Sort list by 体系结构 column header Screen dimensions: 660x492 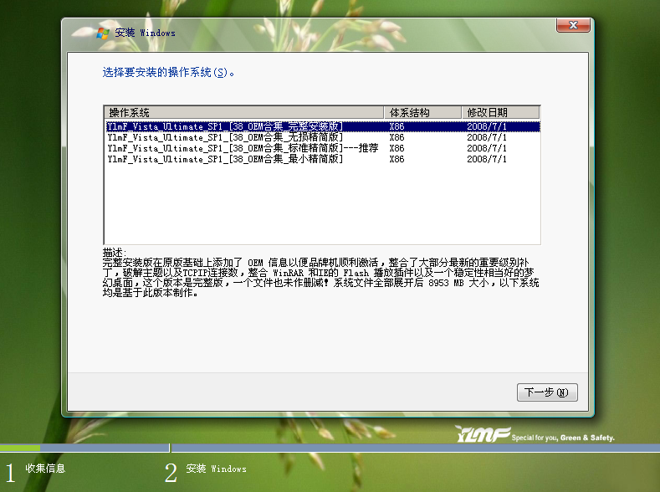(422, 112)
